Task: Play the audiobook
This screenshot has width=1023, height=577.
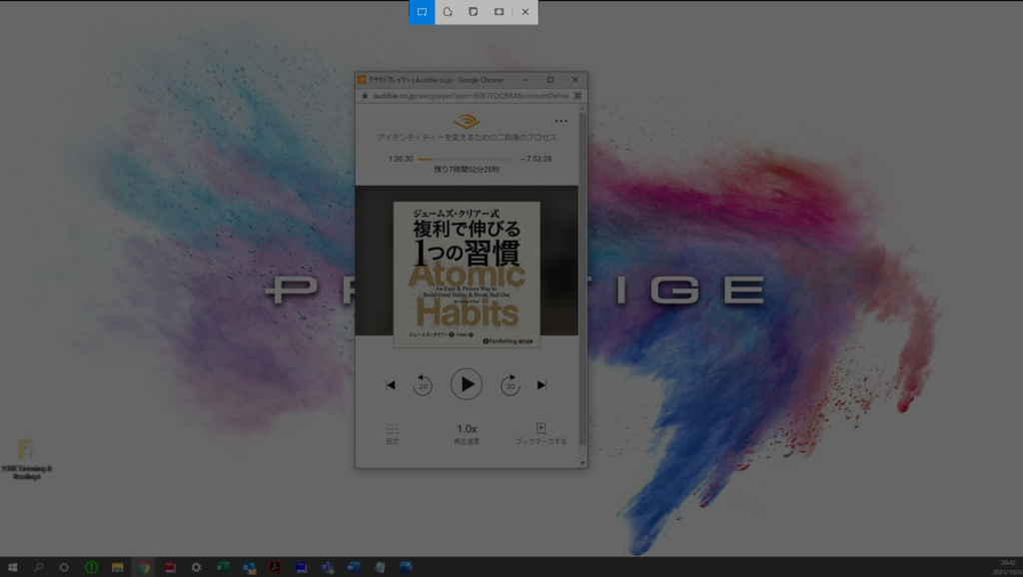Action: 467,384
